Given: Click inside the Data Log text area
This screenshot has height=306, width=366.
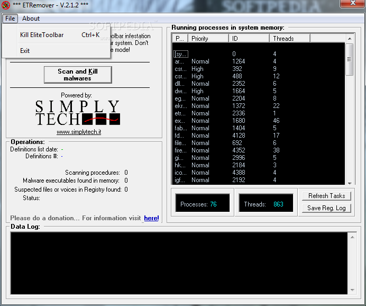Looking at the screenshot, I should pyautogui.click(x=179, y=263).
